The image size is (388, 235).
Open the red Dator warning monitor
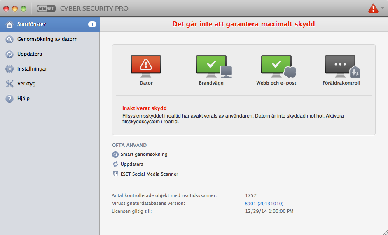coord(146,66)
